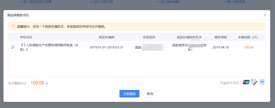This screenshot has width=275, height=108.
Task: Click the orange warning icon in the notice
Action: tap(13, 26)
